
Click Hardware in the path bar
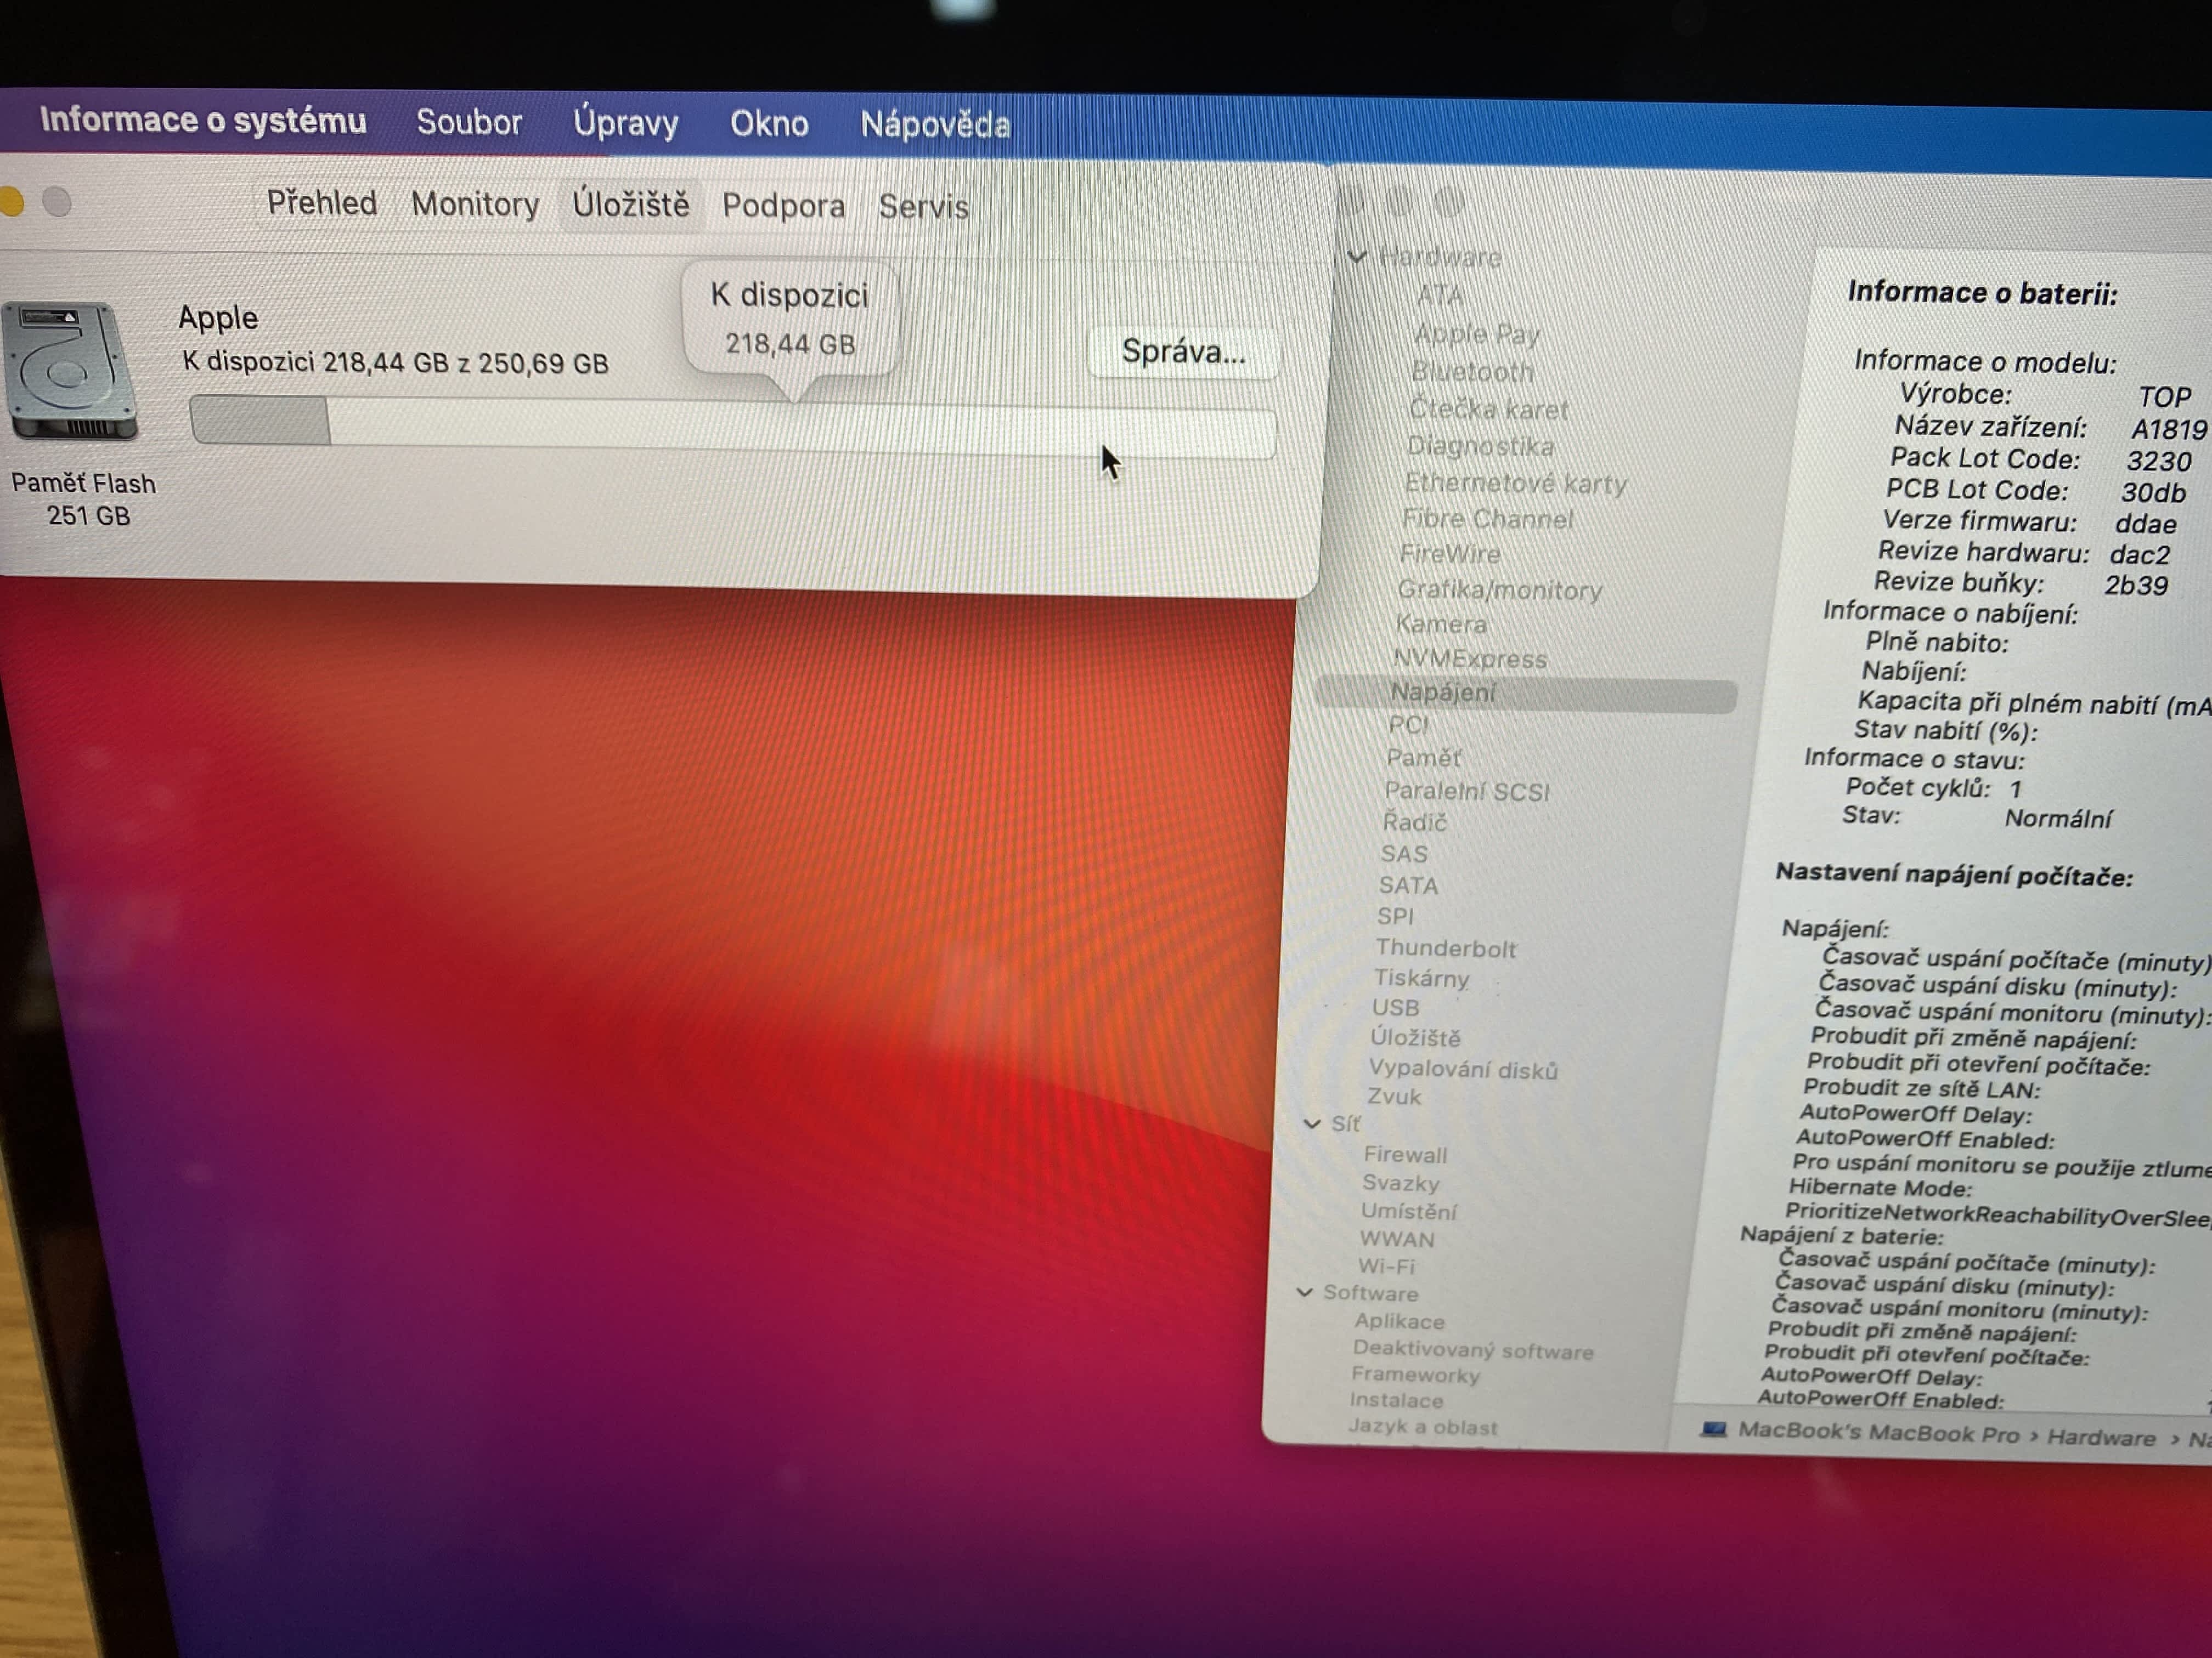click(2100, 1437)
